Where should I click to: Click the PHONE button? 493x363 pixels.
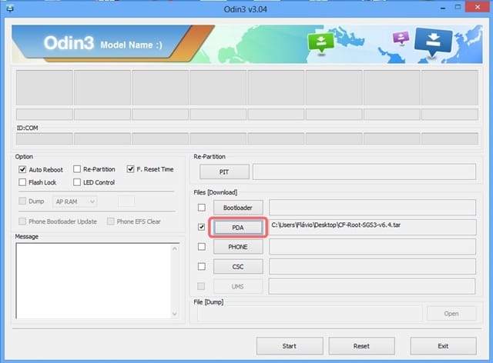238,247
